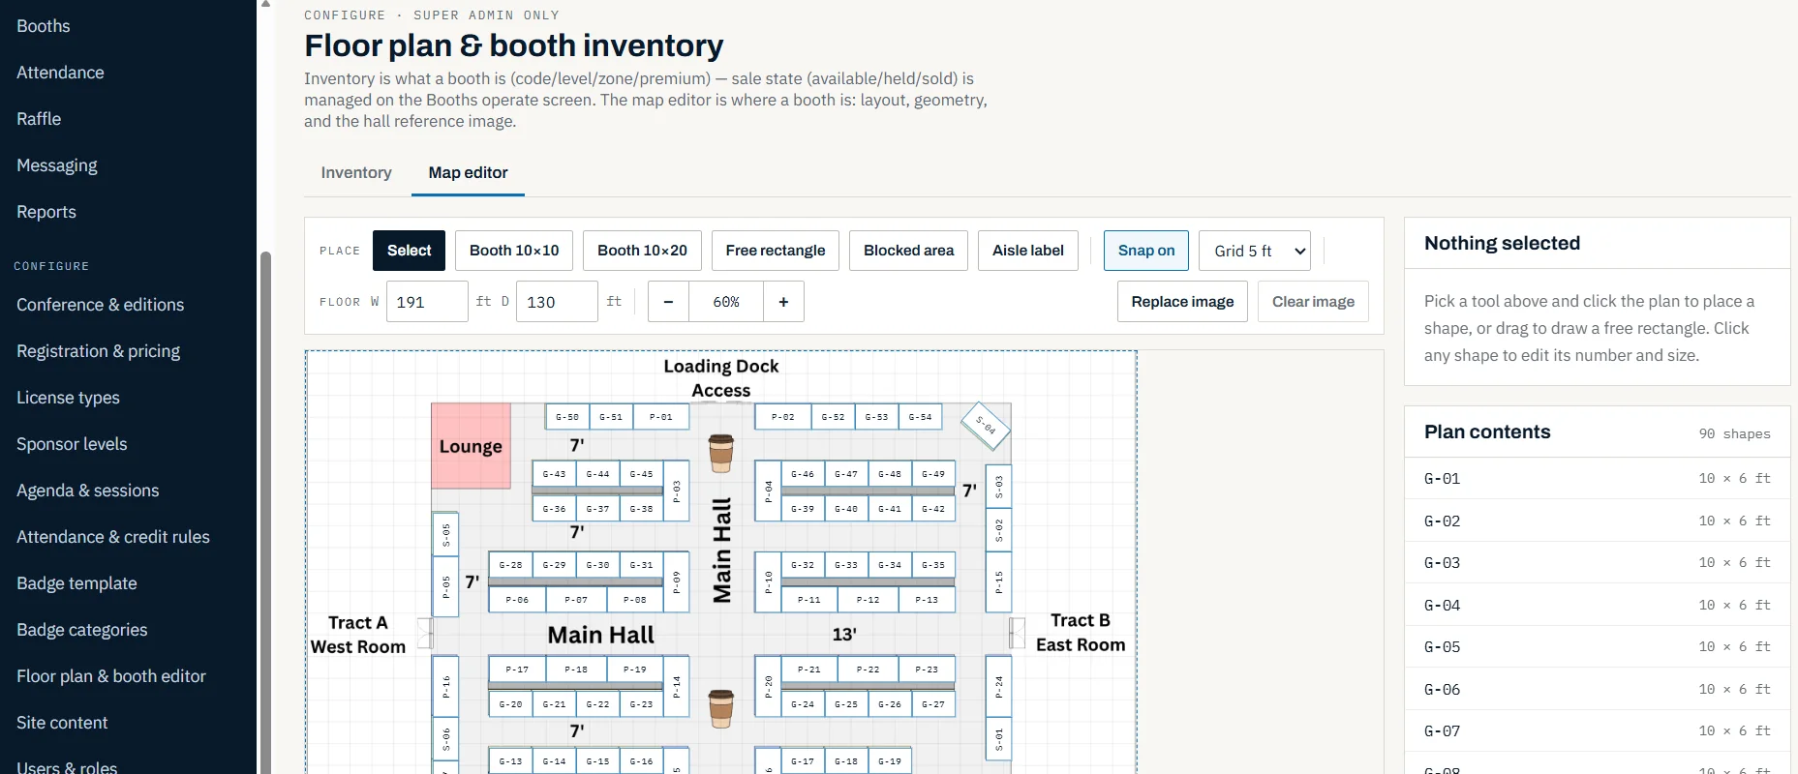1798x774 pixels.
Task: Open License types configuration
Action: (69, 398)
